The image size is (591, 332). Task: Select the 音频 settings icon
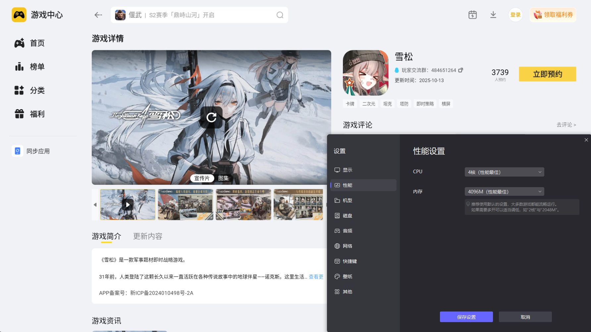click(338, 230)
